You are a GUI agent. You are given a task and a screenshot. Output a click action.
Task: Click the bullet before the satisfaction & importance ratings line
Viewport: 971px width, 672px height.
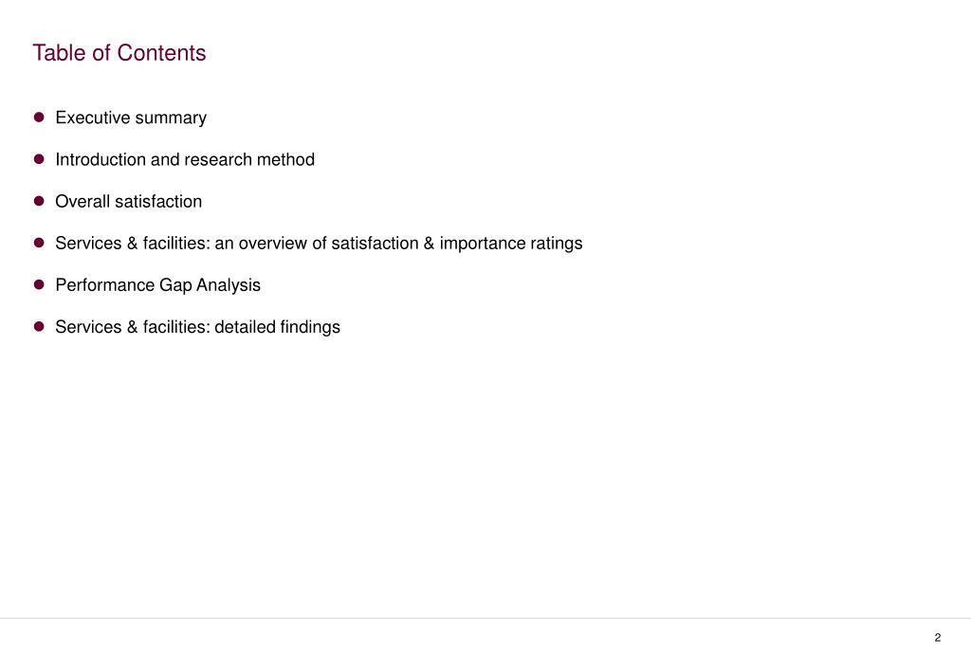(x=39, y=243)
